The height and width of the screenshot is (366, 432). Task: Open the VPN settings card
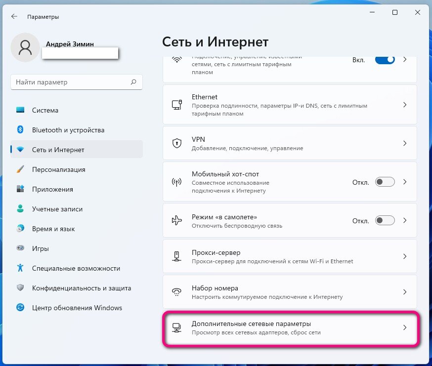[x=290, y=143]
